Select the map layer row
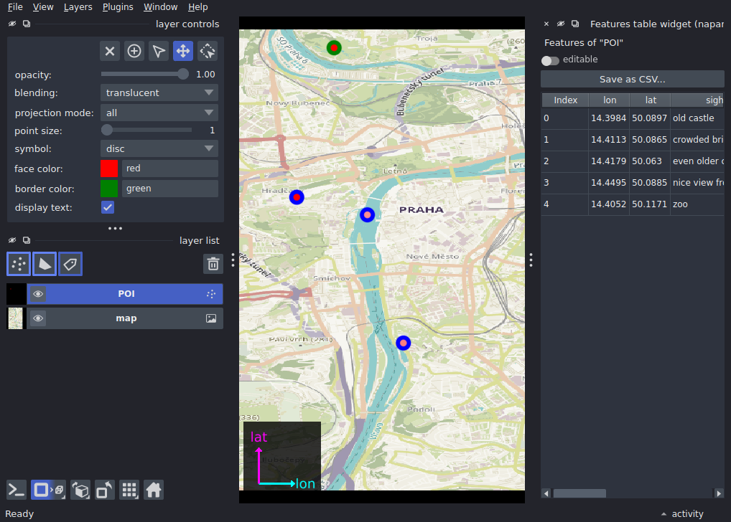 coord(125,318)
